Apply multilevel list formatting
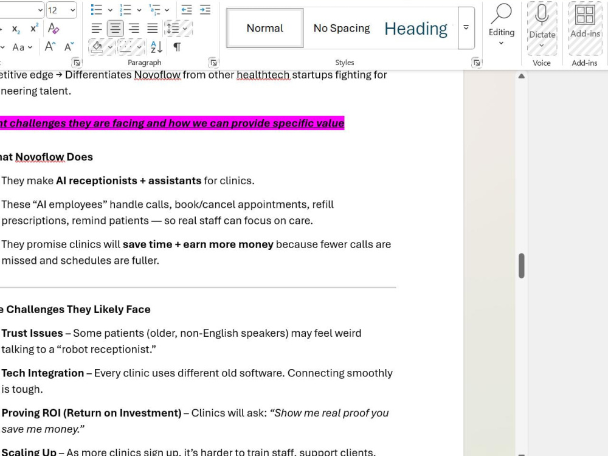Viewport: 608px width, 456px height. coord(154,10)
